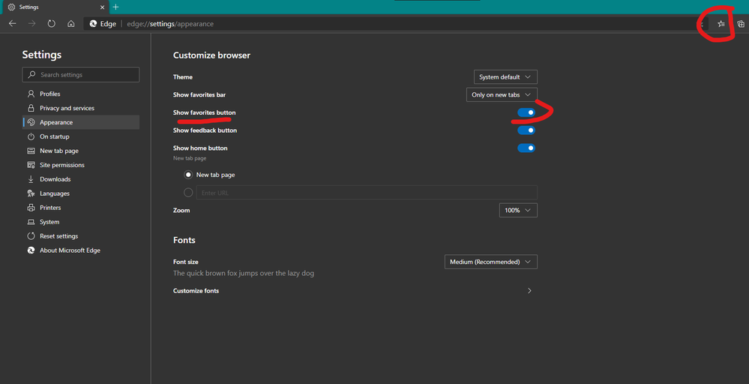Click the Show favorites button label
This screenshot has height=384, width=749.
[x=204, y=112]
